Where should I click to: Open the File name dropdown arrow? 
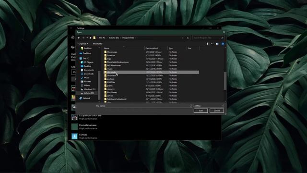[190, 106]
